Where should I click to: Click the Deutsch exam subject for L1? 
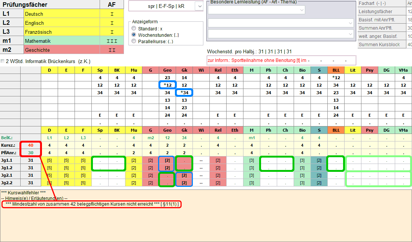[62, 14]
